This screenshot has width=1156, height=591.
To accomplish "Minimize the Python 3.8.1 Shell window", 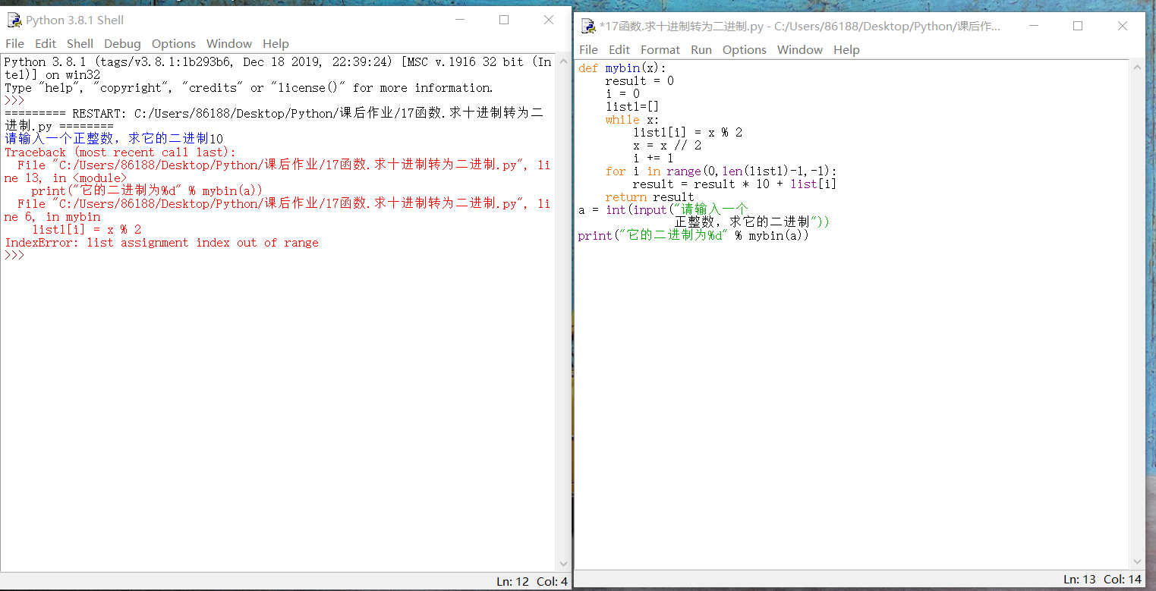I will pyautogui.click(x=459, y=20).
